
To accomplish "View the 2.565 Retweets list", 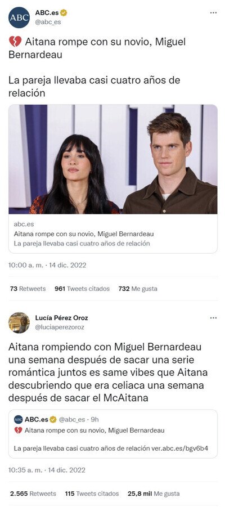I will pos(33,493).
